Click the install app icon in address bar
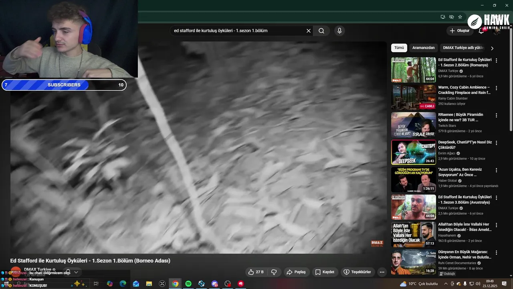513x289 pixels. pos(443,17)
